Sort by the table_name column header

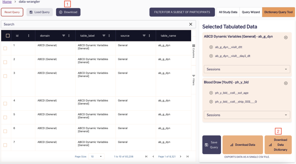click(168, 36)
